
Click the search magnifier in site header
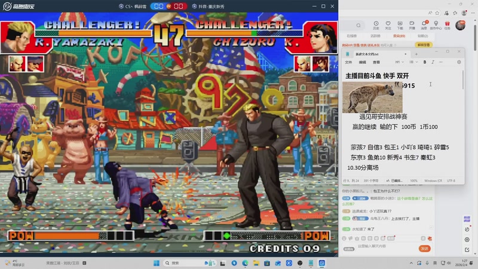358,25
